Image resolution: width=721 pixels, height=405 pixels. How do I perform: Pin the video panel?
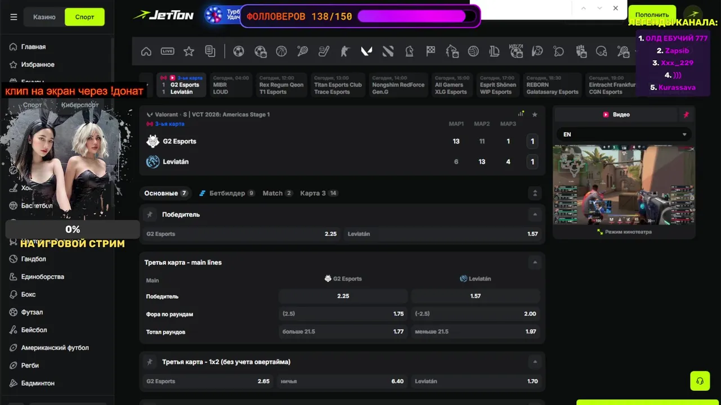(686, 114)
